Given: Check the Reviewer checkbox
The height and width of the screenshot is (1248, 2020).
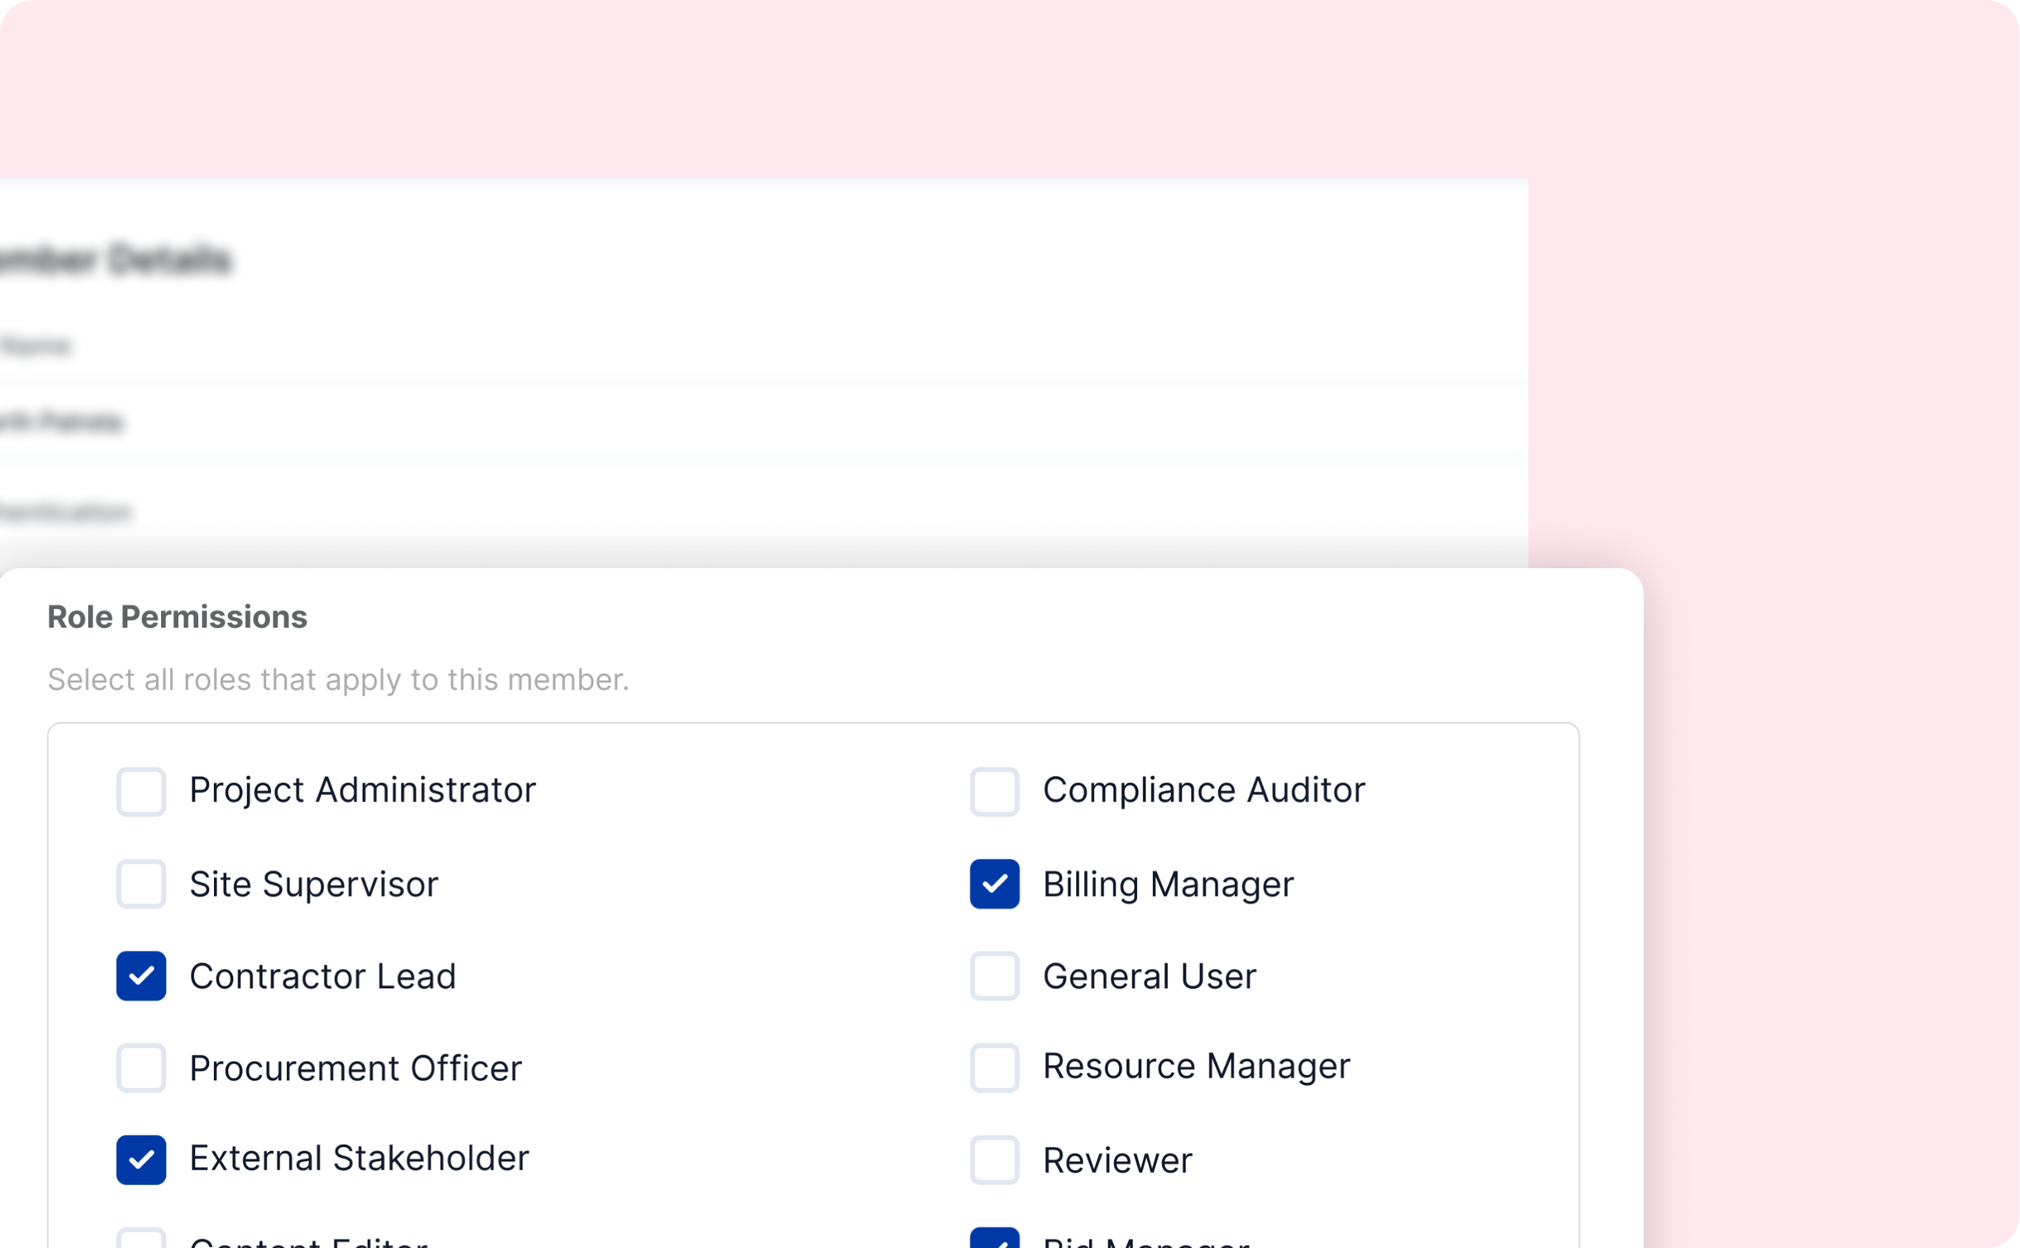Looking at the screenshot, I should click(995, 1162).
